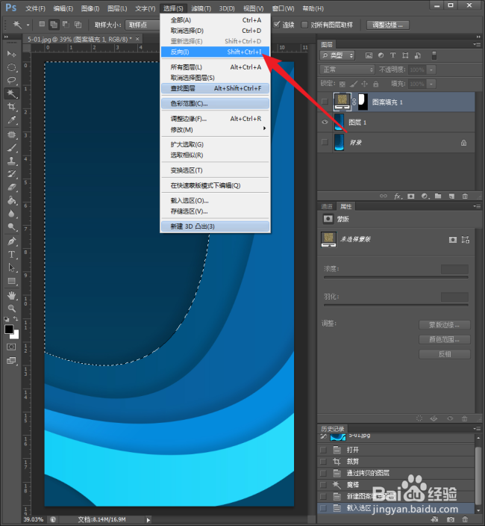Select the Clone Stamp tool

[11, 161]
